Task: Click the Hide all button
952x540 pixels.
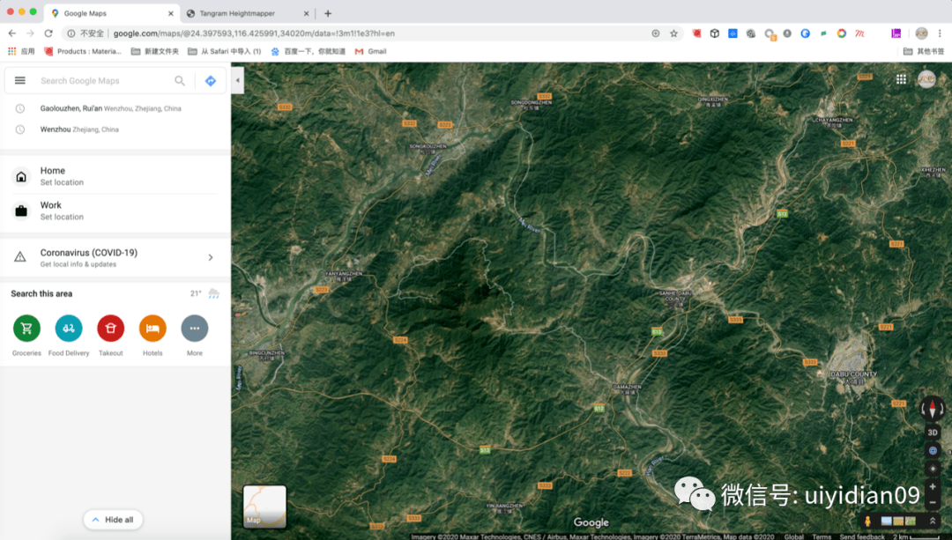Action: [x=113, y=520]
